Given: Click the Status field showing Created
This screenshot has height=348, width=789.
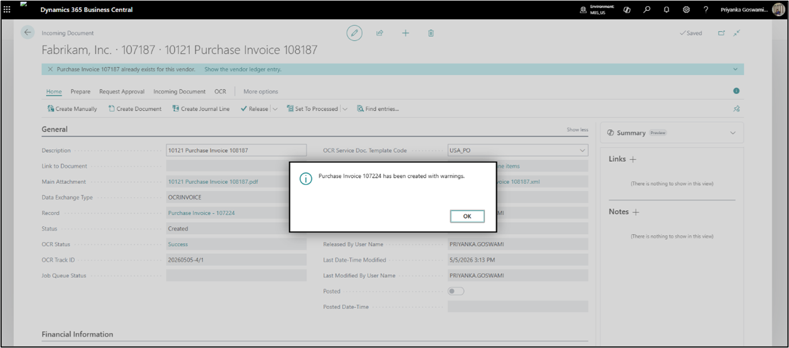Looking at the screenshot, I should 237,228.
